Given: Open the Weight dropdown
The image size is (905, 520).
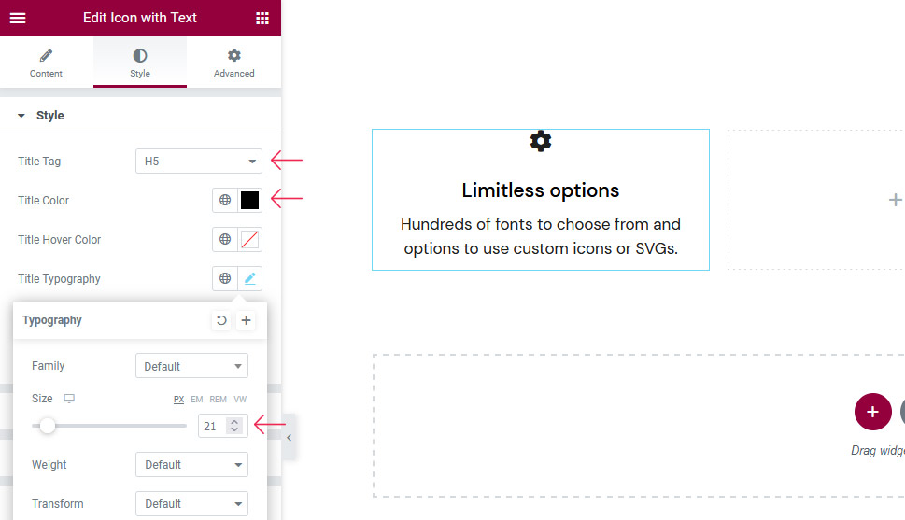Looking at the screenshot, I should [191, 465].
